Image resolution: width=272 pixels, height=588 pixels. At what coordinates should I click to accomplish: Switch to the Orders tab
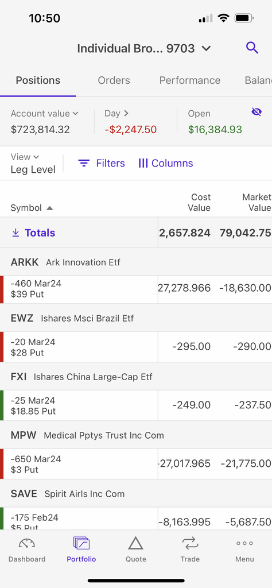coord(114,80)
